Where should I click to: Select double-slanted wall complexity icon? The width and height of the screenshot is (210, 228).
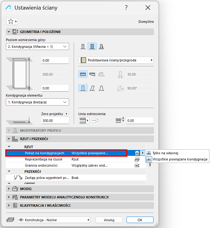(x=101, y=88)
